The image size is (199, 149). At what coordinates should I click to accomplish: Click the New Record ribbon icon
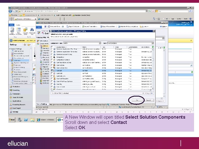coord(19,31)
